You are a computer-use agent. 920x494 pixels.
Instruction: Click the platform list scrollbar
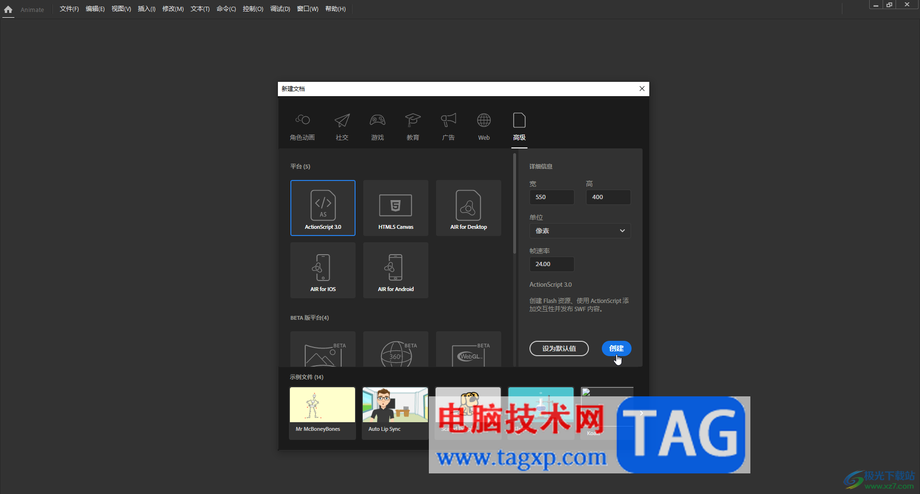click(x=515, y=203)
